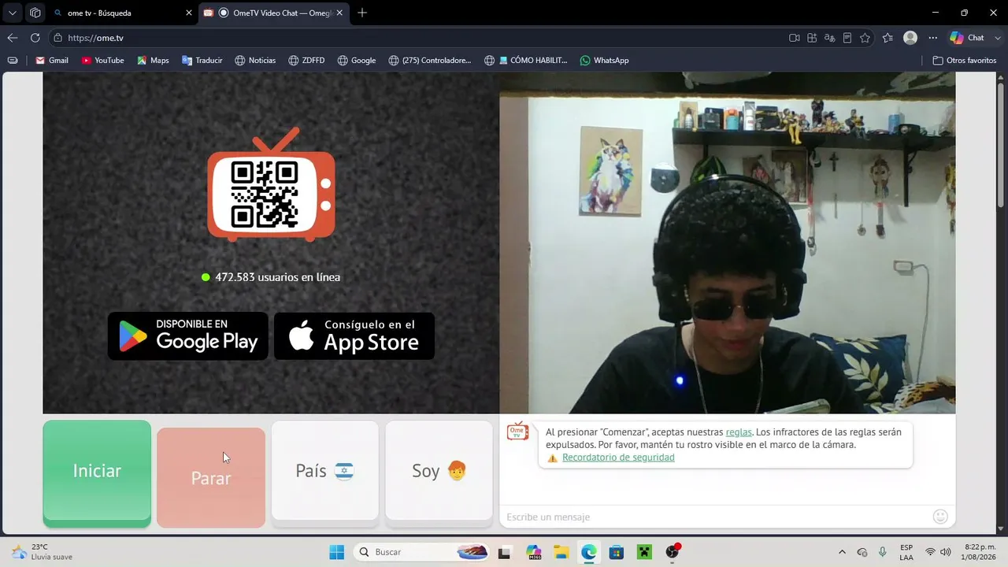Image resolution: width=1008 pixels, height=567 pixels.
Task: Close the OmeTV Video Chat tab
Action: (x=339, y=13)
